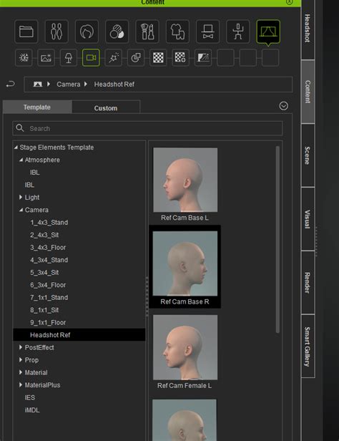Select the Makeup category icon

click(x=147, y=31)
